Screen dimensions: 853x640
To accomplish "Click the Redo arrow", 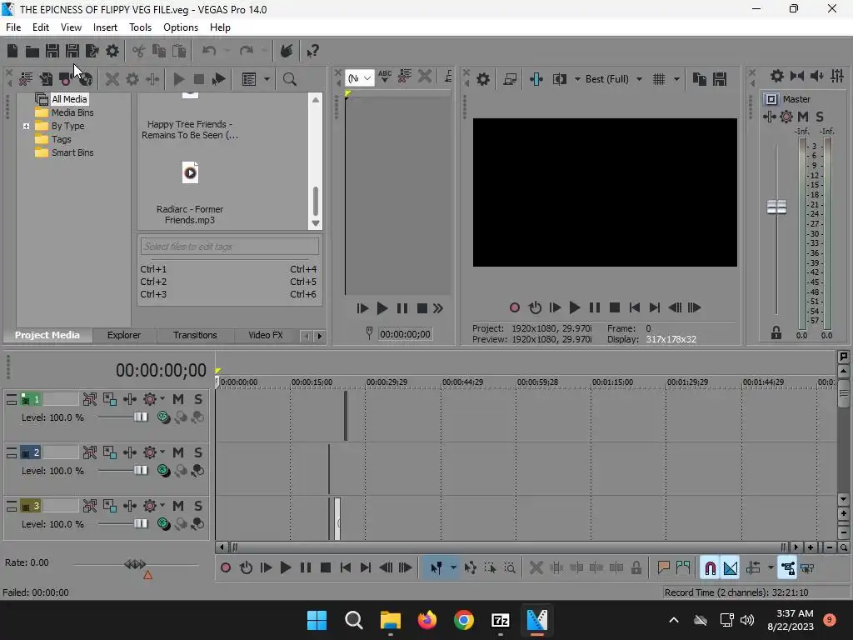I will tap(247, 51).
